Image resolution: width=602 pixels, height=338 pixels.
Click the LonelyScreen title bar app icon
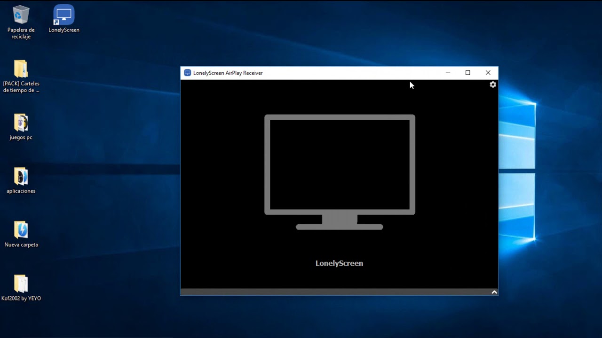188,73
